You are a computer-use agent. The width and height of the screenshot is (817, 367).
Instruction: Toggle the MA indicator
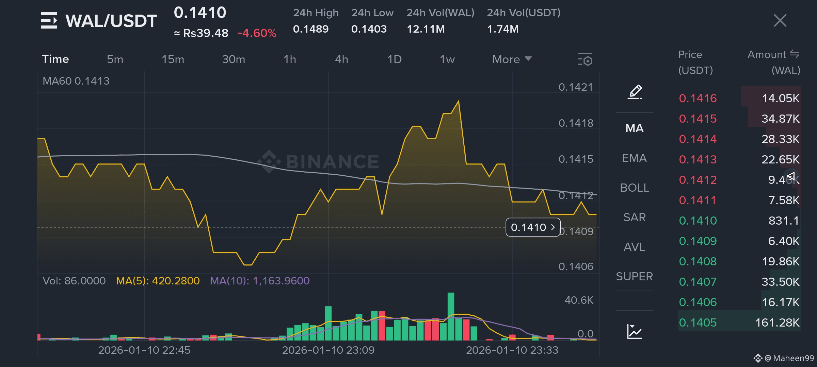coord(635,128)
